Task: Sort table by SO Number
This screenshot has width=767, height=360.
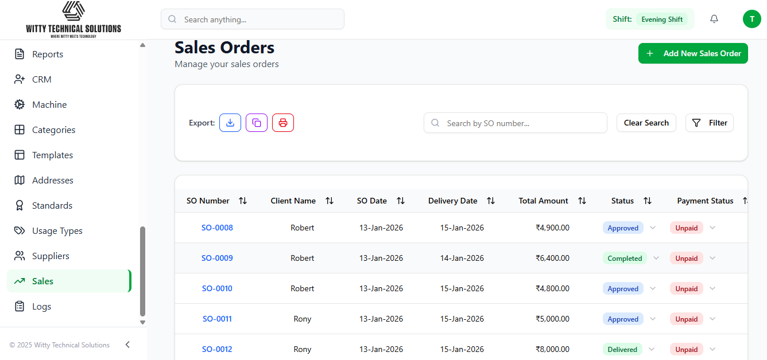Action: click(x=243, y=201)
